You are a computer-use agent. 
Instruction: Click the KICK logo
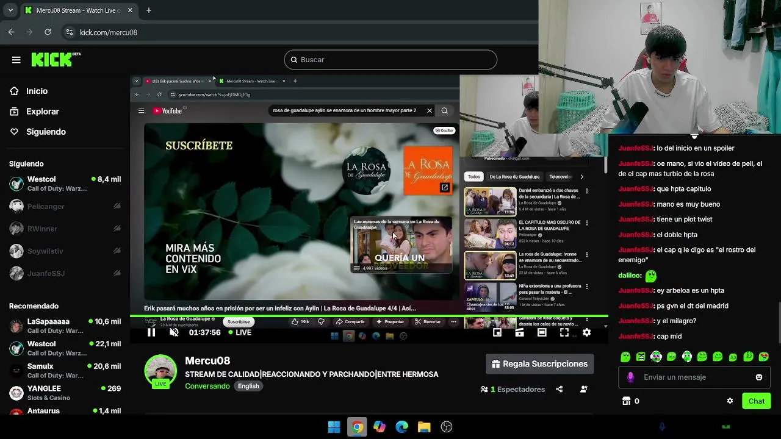tap(56, 59)
